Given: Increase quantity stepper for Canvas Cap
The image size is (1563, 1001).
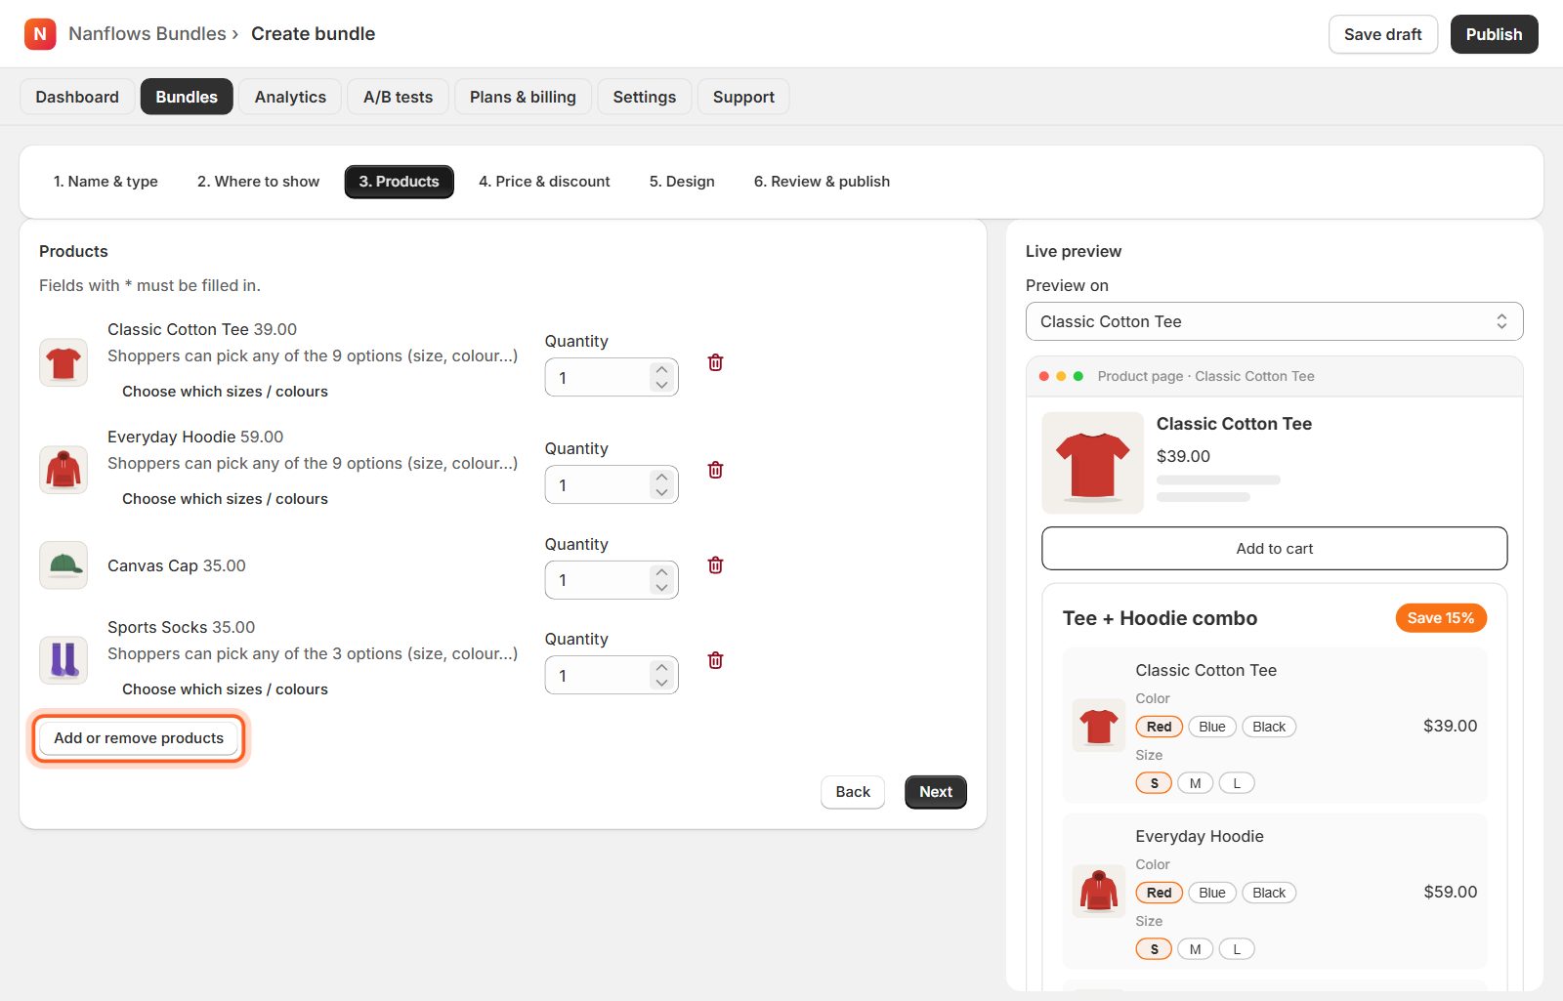Looking at the screenshot, I should point(661,572).
